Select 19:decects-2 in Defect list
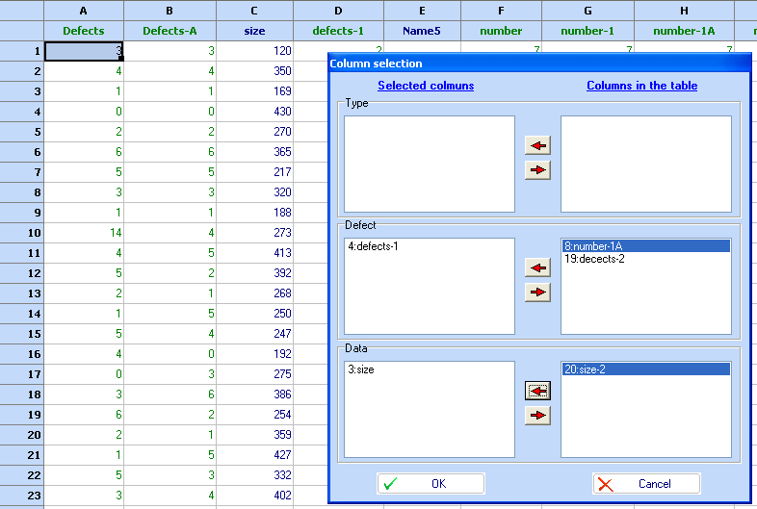 645,259
